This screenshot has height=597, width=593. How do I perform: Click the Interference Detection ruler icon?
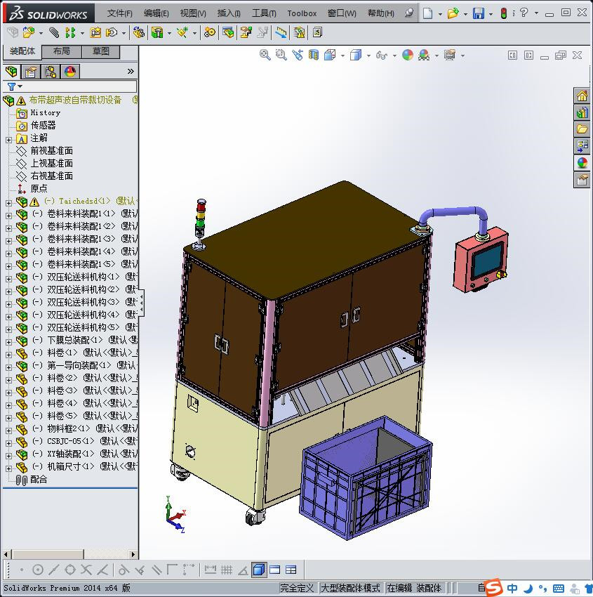tap(281, 33)
